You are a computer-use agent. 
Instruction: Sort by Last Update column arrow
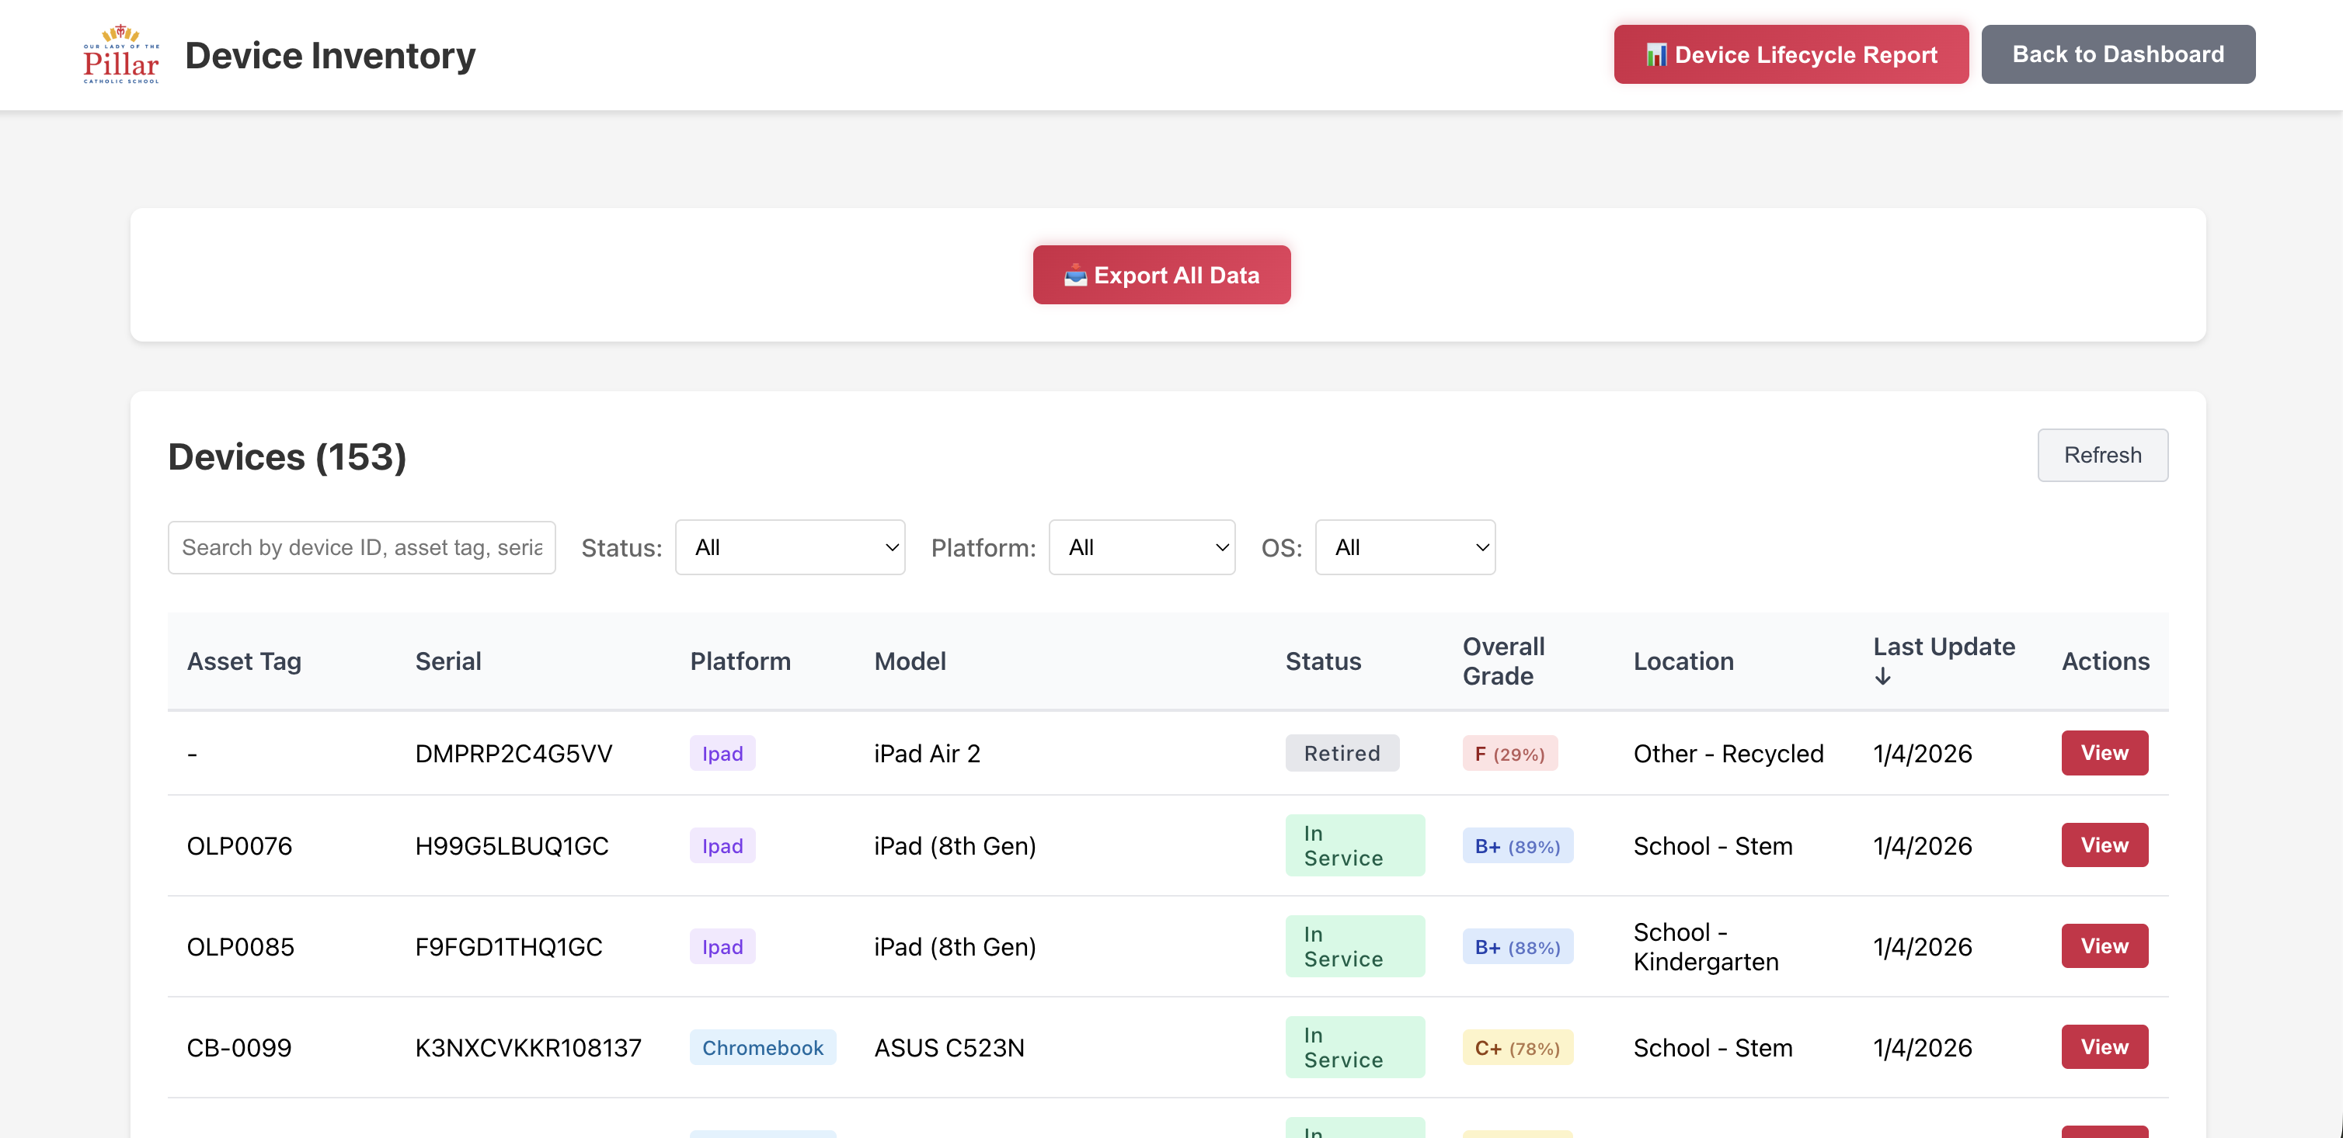[x=1883, y=676]
